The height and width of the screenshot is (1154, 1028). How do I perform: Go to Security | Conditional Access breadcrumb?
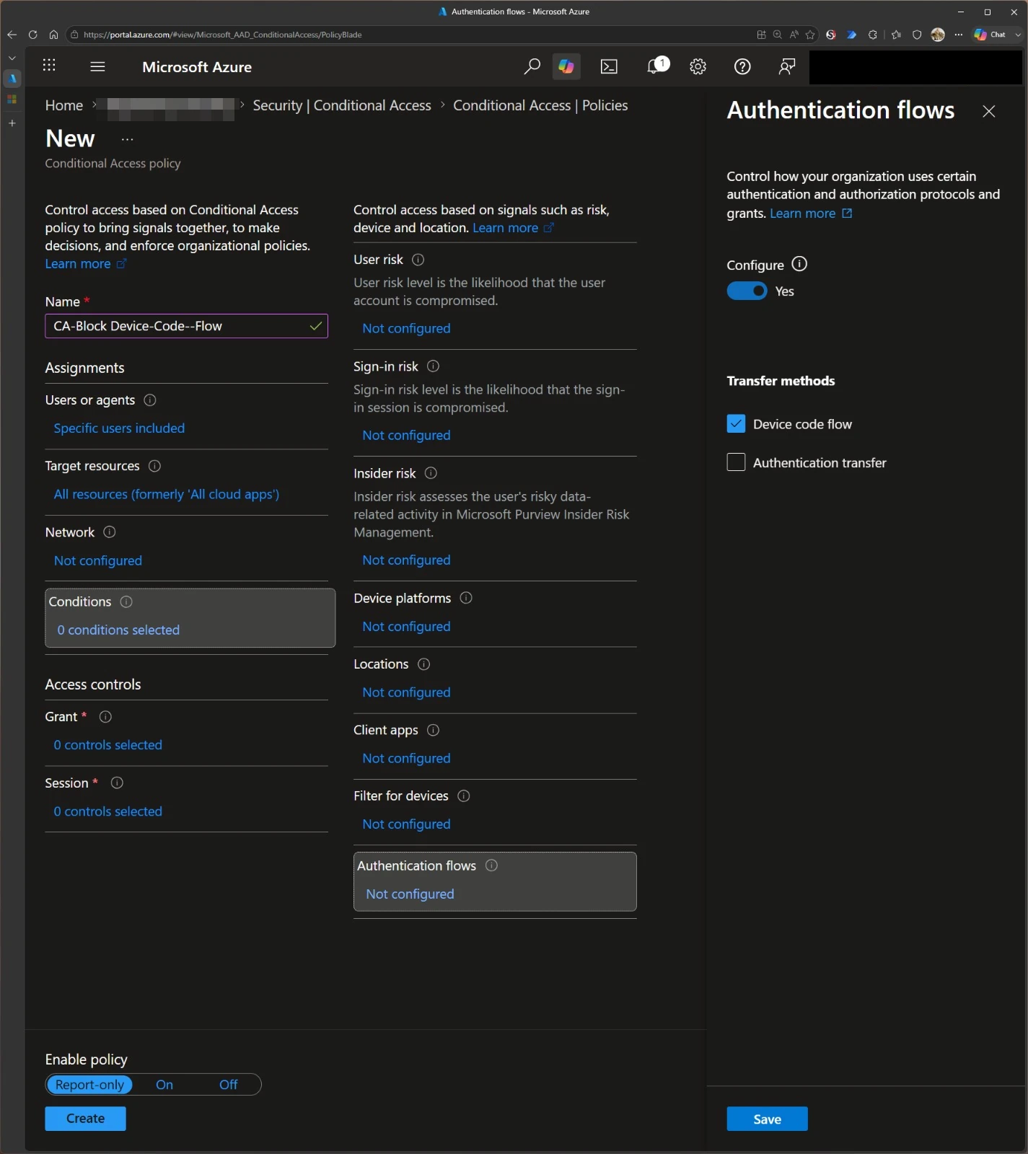click(x=342, y=105)
